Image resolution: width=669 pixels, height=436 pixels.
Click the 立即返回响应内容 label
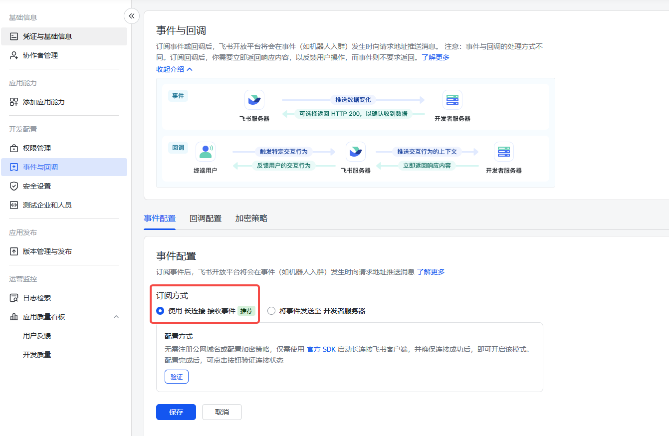(427, 166)
